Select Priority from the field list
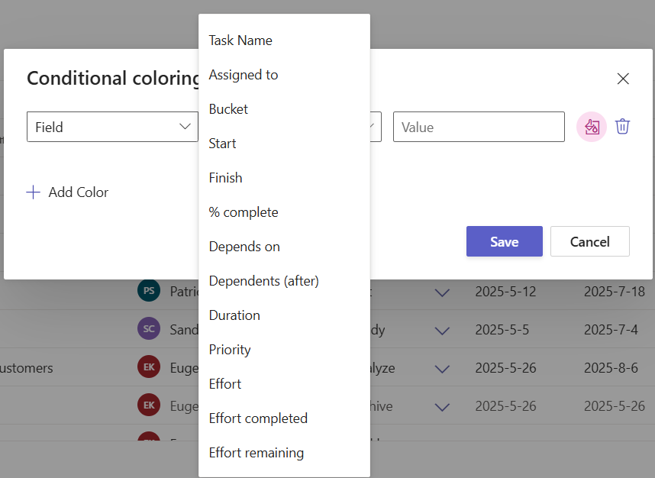Screen dimensions: 655x478 pos(230,349)
